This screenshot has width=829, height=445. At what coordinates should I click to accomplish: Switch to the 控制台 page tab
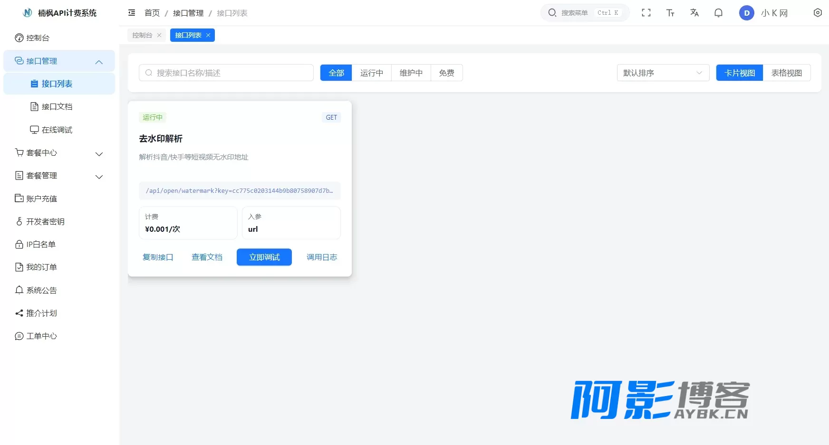click(142, 35)
